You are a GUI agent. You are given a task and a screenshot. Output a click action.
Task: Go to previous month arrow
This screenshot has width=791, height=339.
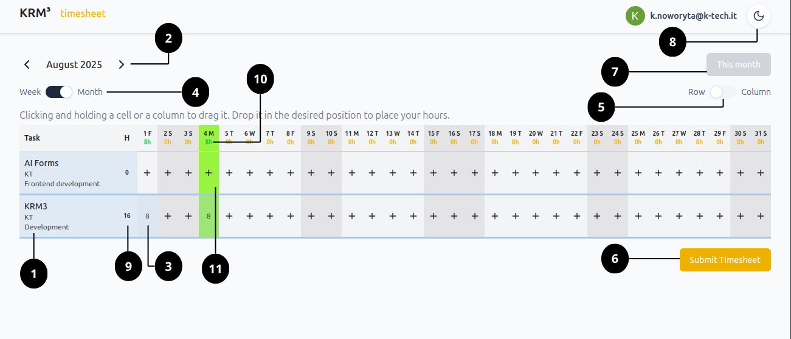coord(27,65)
